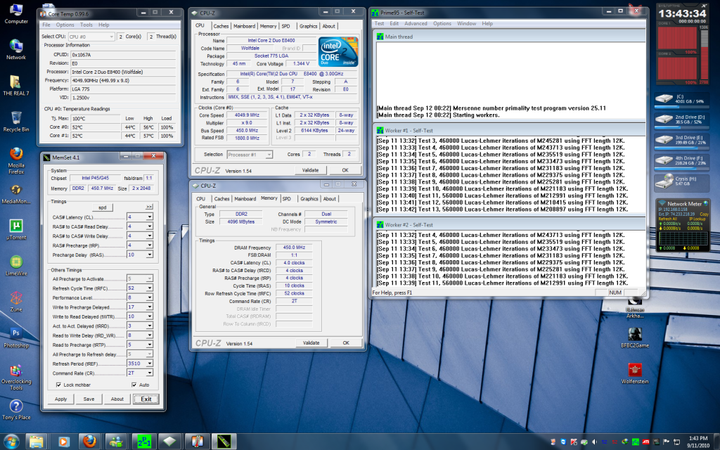Screen dimensions: 720x450
Task: Open CAS# Latency (CL) dropdown
Action: [140, 217]
